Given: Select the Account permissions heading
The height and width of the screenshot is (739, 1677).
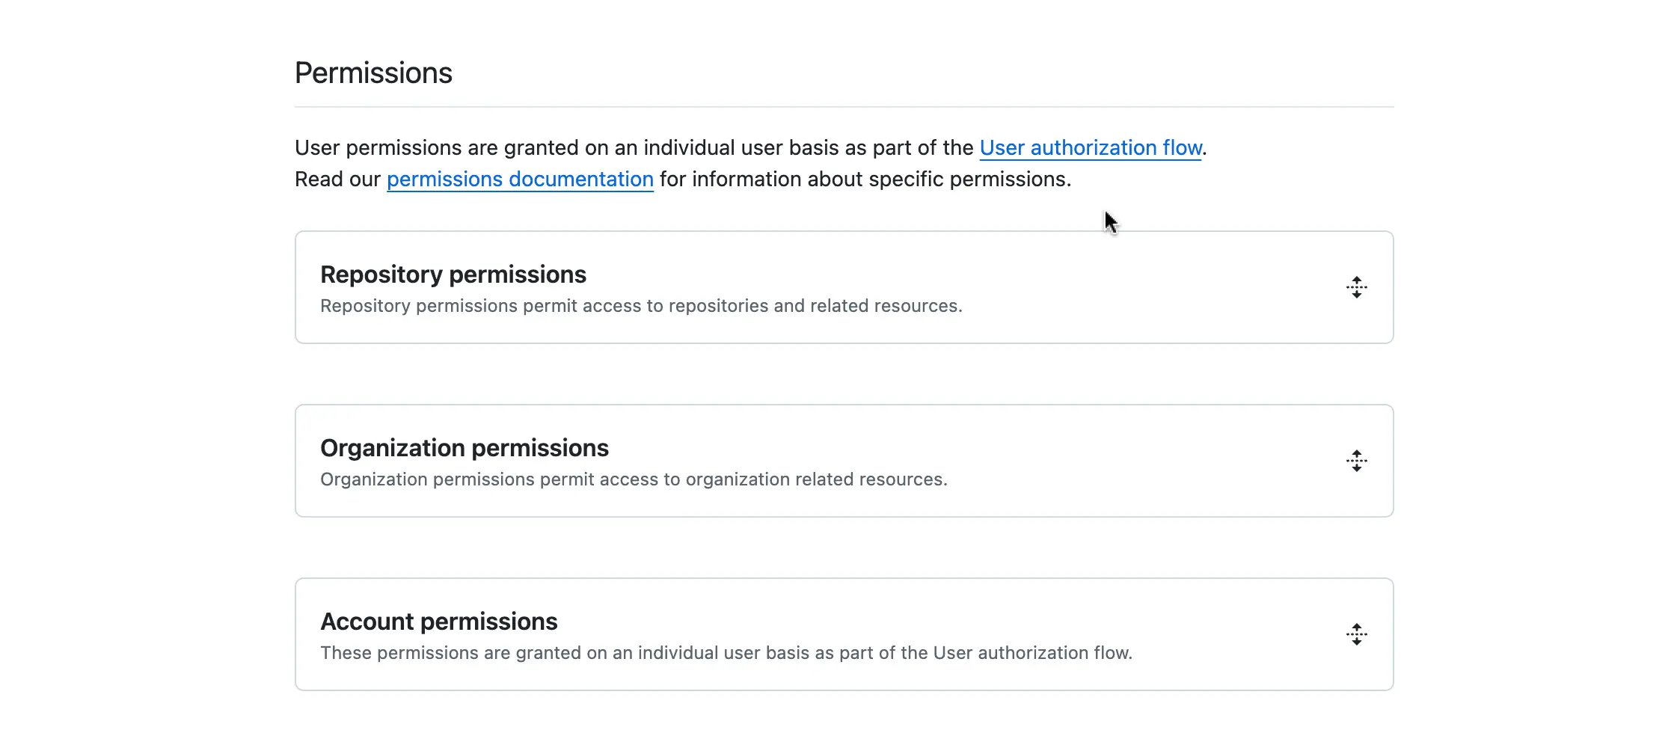Looking at the screenshot, I should tap(439, 622).
